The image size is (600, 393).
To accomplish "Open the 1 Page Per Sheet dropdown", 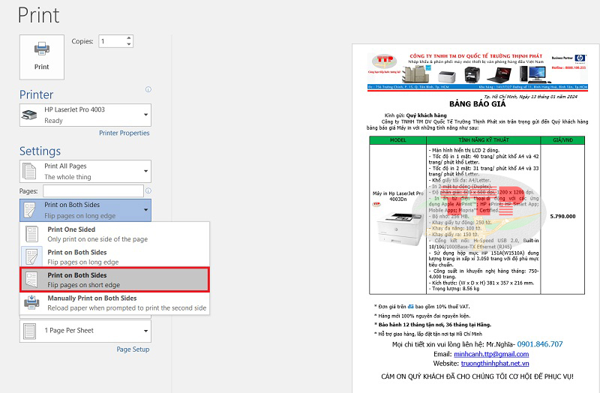I will [85, 331].
